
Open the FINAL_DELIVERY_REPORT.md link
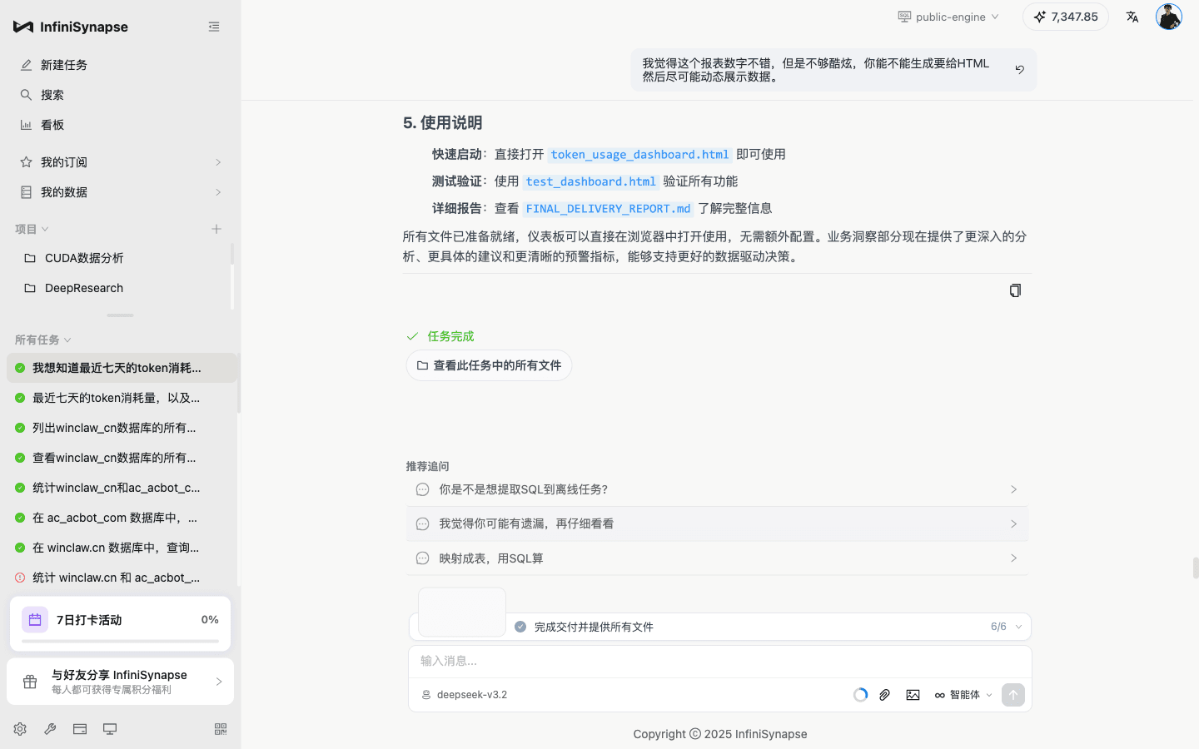point(608,208)
